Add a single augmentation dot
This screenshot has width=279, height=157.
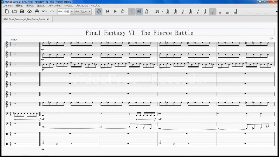(243, 13)
